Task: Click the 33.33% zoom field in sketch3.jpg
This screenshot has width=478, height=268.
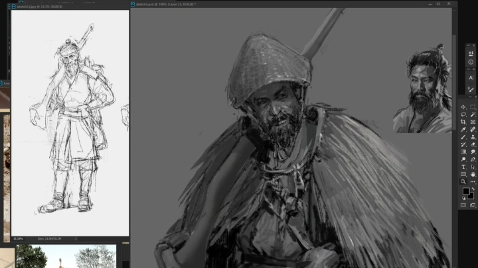Action: [x=18, y=239]
